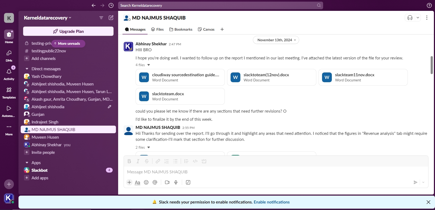Open the huddle options dropdown chevron
Image resolution: width=435 pixels, height=210 pixels.
418,18
